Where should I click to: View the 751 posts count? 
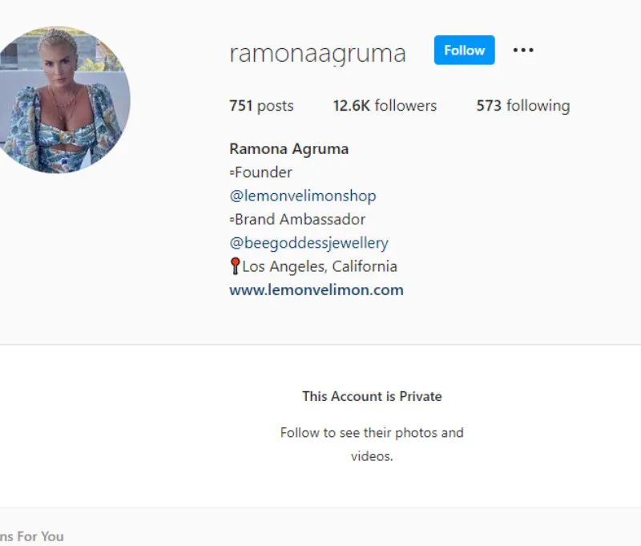(x=261, y=106)
